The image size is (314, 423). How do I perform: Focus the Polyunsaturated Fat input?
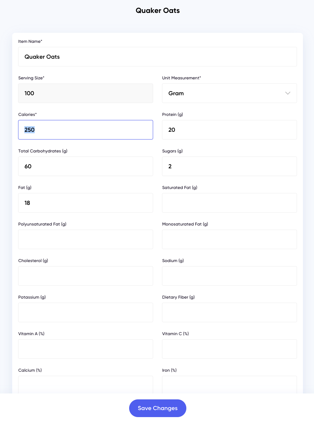[86, 239]
